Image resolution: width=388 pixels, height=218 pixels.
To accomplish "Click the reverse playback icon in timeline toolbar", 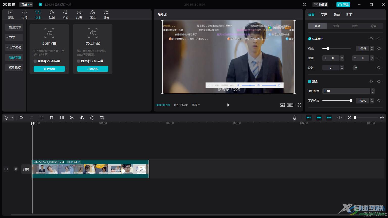I will (x=72, y=118).
